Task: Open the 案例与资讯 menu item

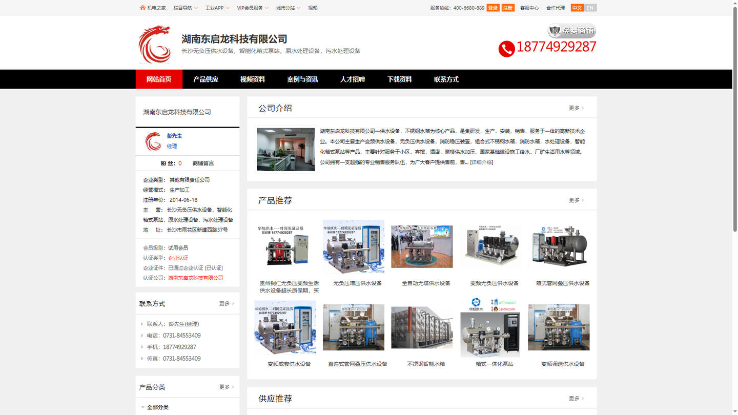Action: point(302,79)
